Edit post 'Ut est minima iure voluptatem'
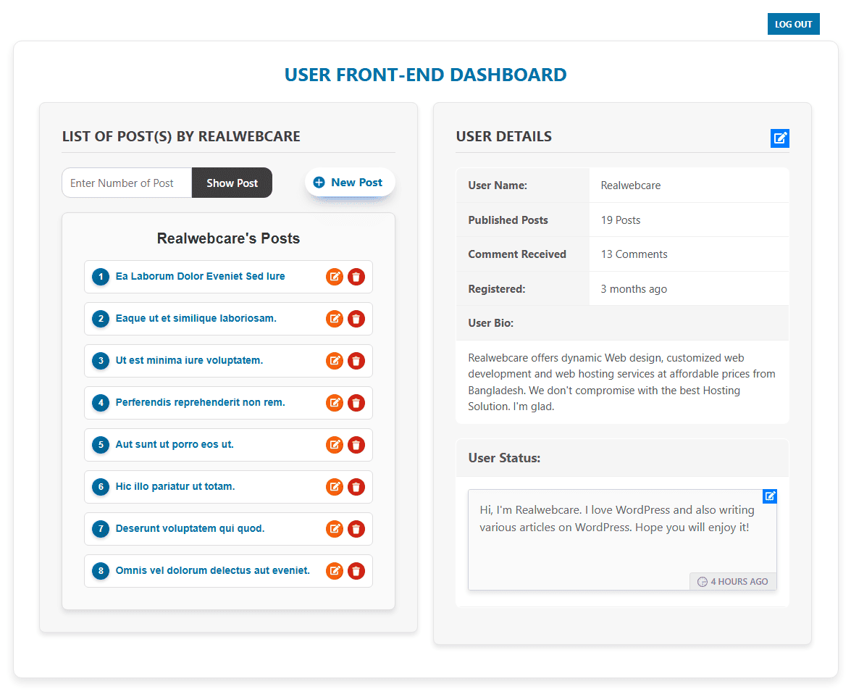Image resolution: width=851 pixels, height=692 pixels. click(x=334, y=361)
